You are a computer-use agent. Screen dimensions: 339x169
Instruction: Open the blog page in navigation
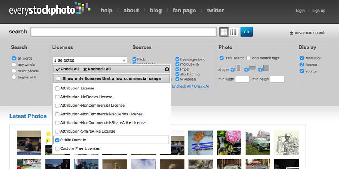coord(156,11)
